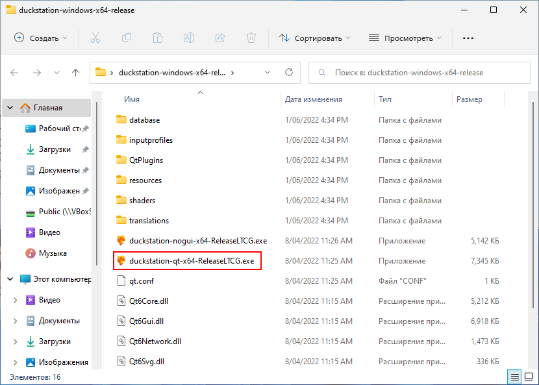Select Рабочий стол in quick access

coord(56,129)
